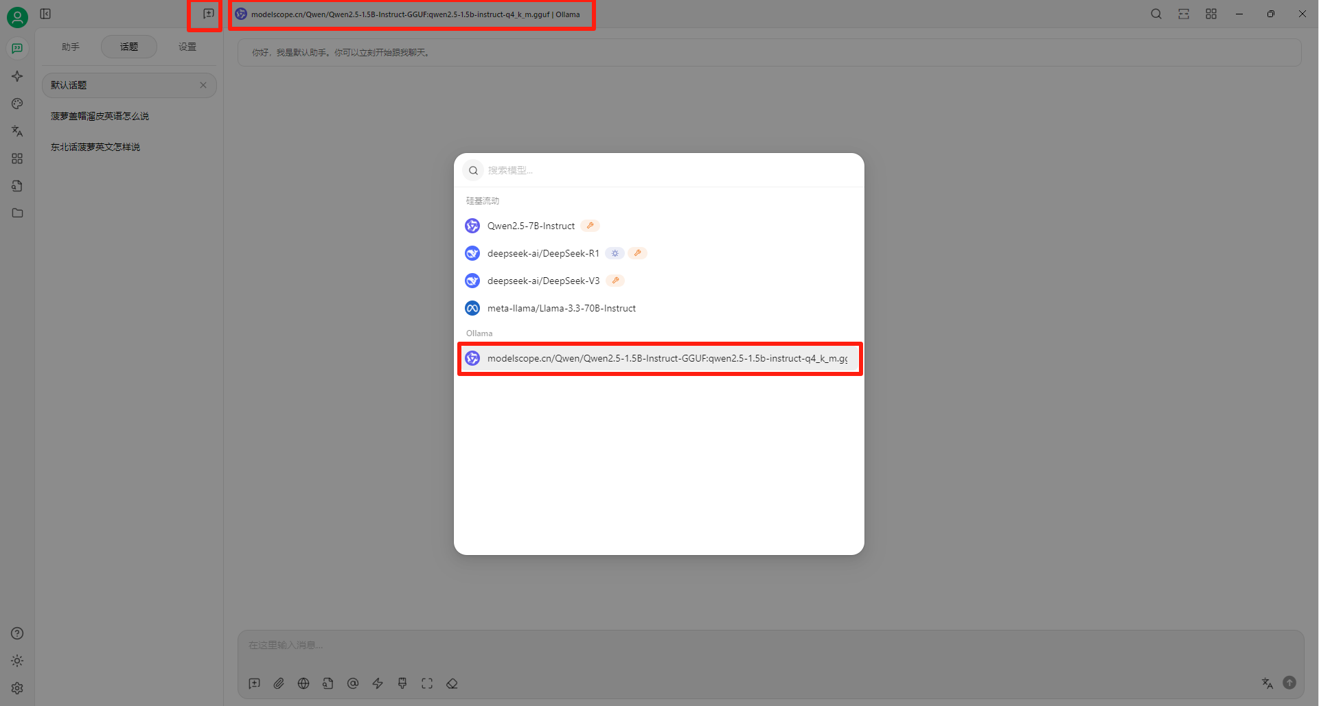The height and width of the screenshot is (706, 1319).
Task: Click the help question mark icon
Action: pyautogui.click(x=17, y=633)
